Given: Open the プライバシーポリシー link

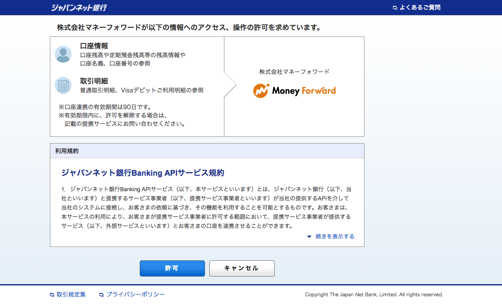Looking at the screenshot, I should click(x=135, y=295).
